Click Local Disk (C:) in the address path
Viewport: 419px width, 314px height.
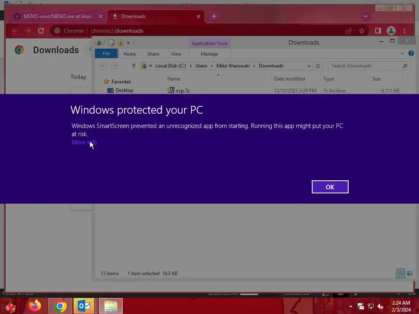tap(171, 66)
